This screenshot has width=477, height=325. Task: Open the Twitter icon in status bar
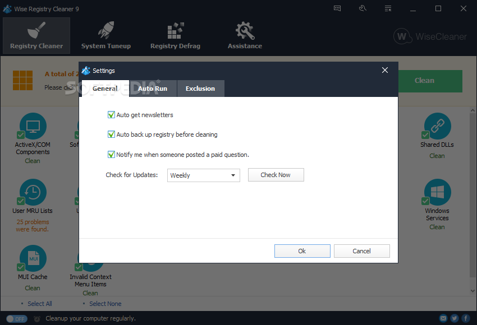[x=455, y=318]
